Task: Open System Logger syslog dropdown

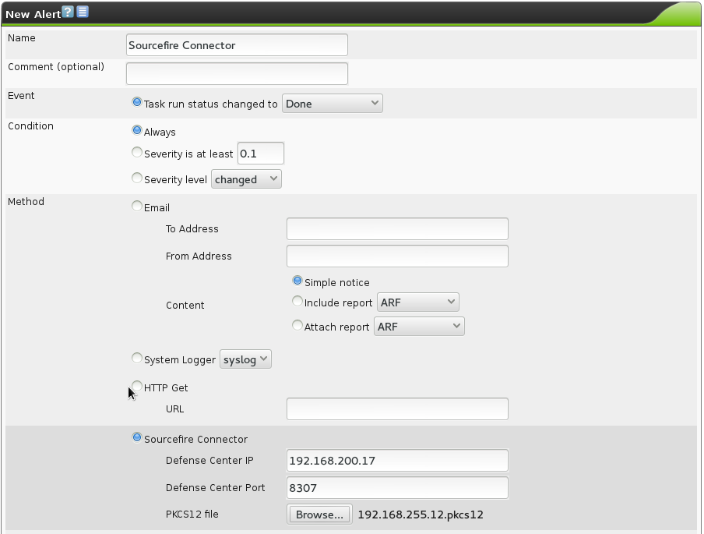Action: coord(245,359)
